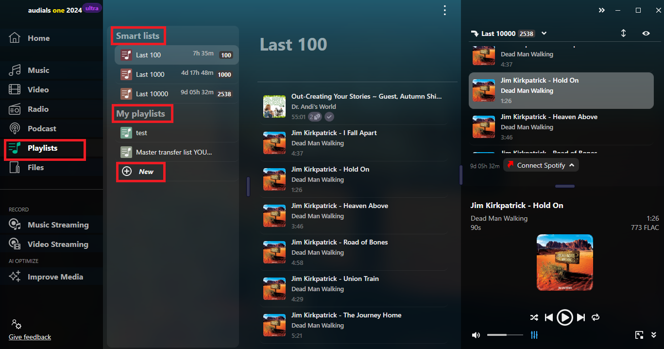Open the mini player view
The width and height of the screenshot is (664, 349).
tap(639, 335)
